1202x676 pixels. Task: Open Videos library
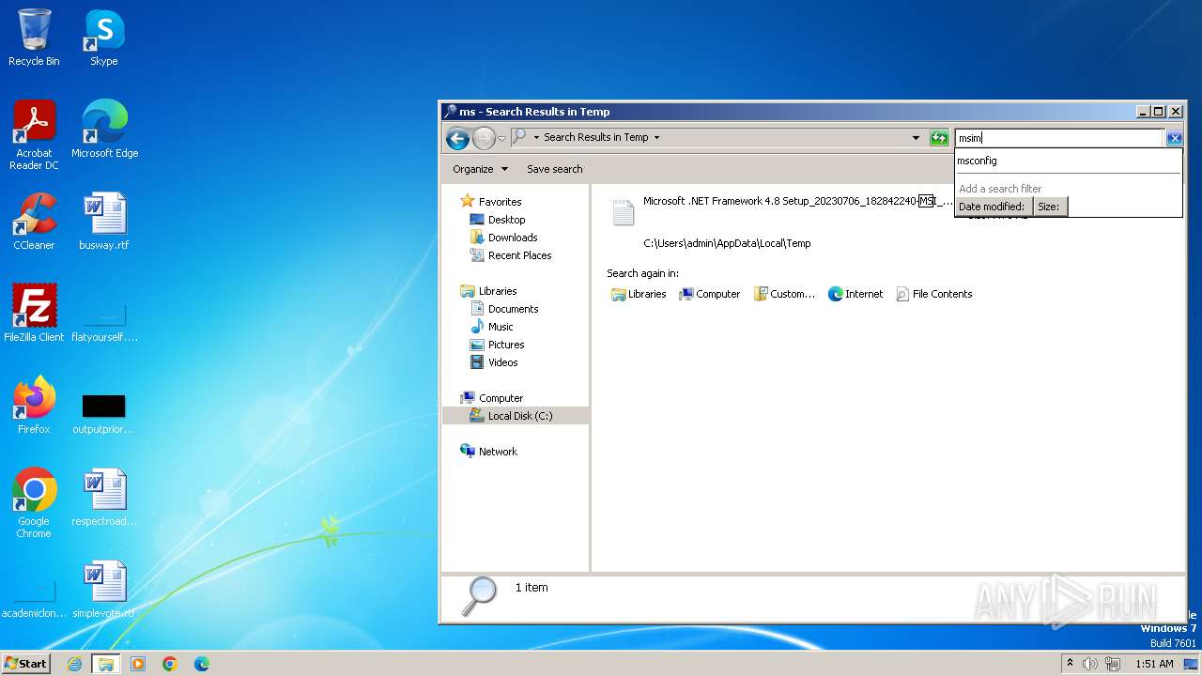[502, 362]
